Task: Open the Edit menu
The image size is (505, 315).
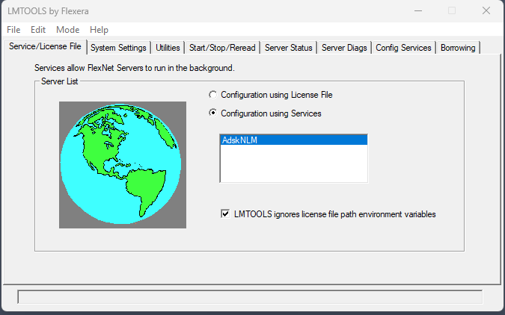Action: [x=38, y=30]
